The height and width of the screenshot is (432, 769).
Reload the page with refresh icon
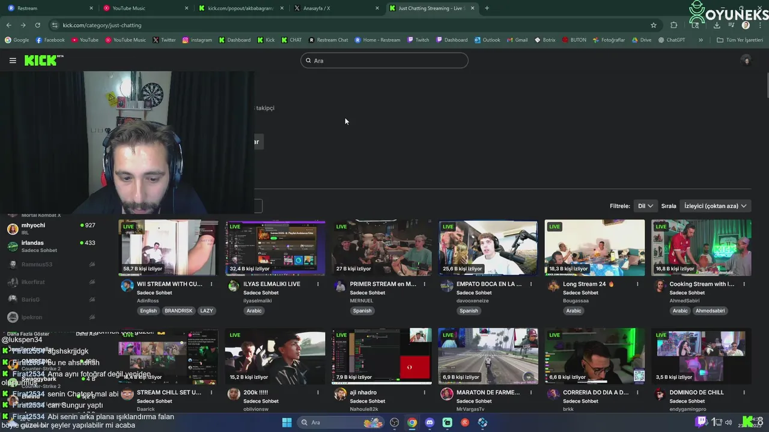[x=37, y=25]
